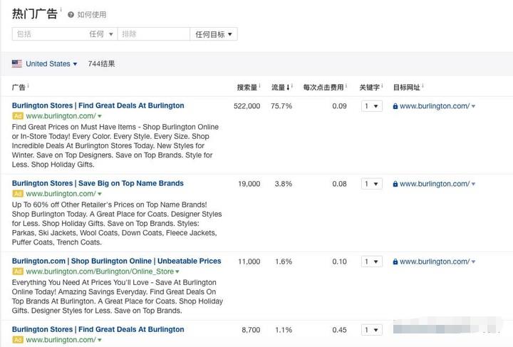Click the 522,000 search volume value
The image size is (513, 347).
click(x=247, y=106)
